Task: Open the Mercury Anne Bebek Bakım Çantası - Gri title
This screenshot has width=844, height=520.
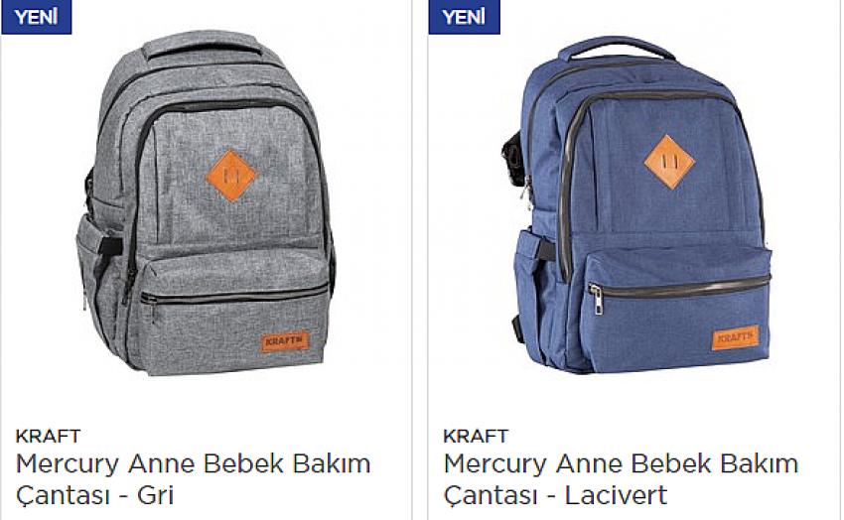Action: click(193, 479)
